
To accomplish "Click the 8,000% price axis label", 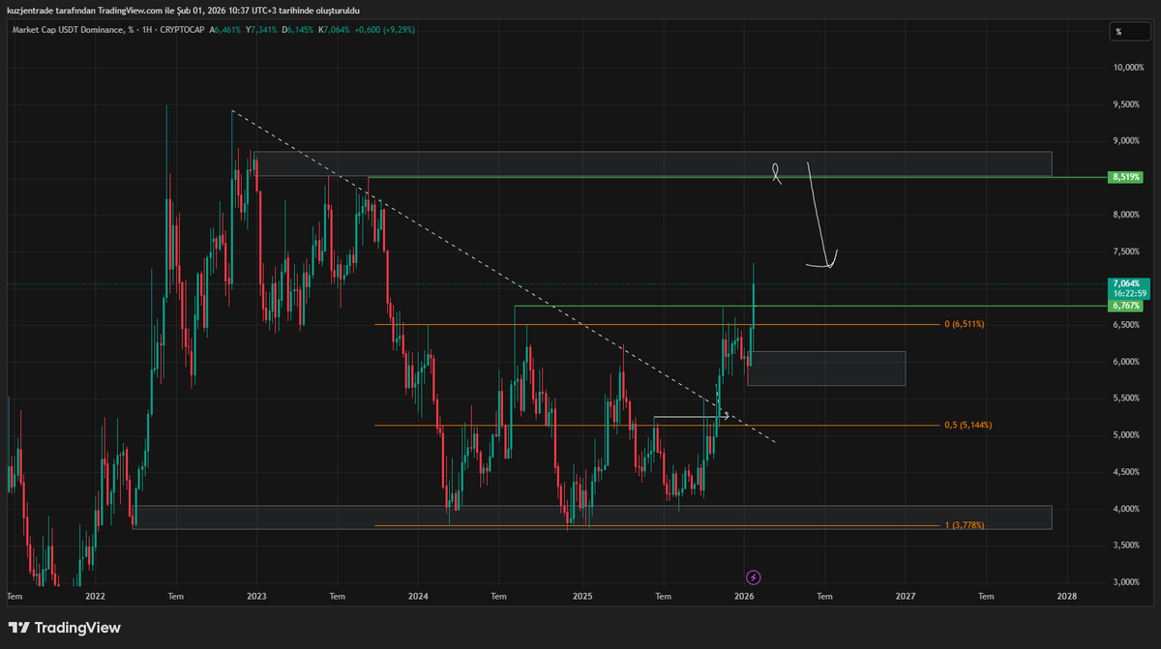I will (1127, 215).
